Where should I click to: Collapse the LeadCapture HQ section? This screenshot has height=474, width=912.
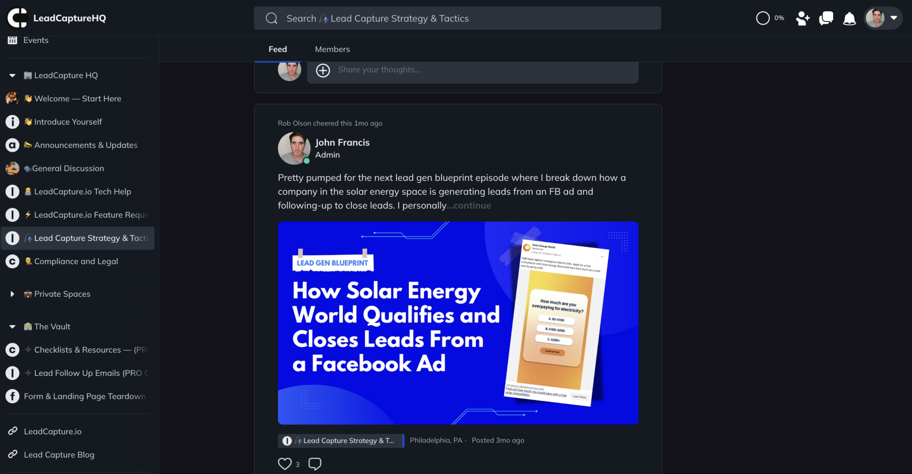tap(12, 76)
